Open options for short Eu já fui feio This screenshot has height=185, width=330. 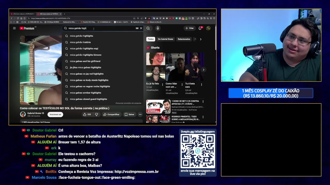point(162,85)
